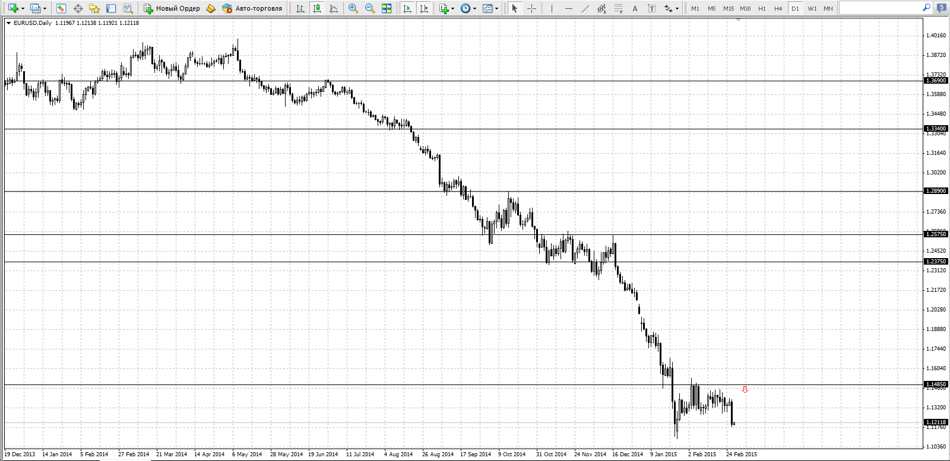
Task: Zoom in on the chart
Action: pos(353,8)
